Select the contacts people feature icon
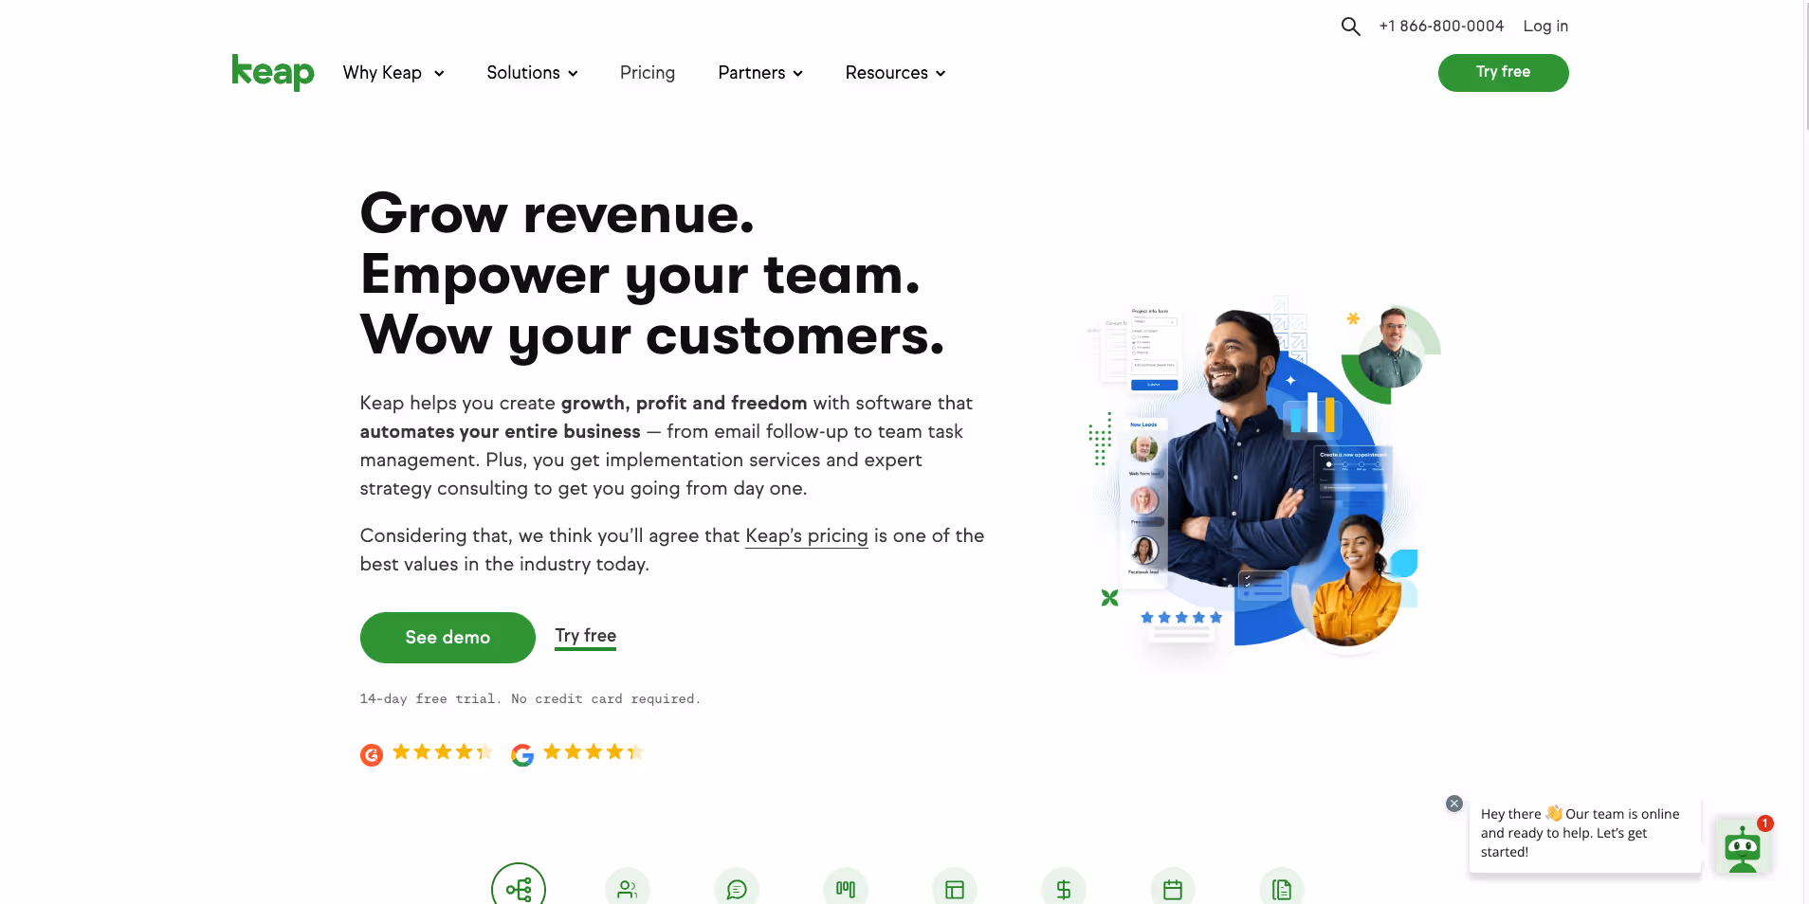The width and height of the screenshot is (1809, 904). pyautogui.click(x=628, y=889)
